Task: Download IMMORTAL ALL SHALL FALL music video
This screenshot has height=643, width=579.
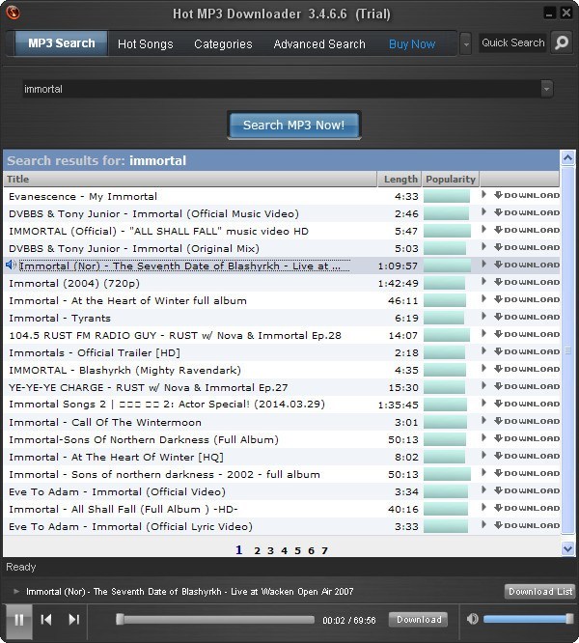Action: [527, 230]
